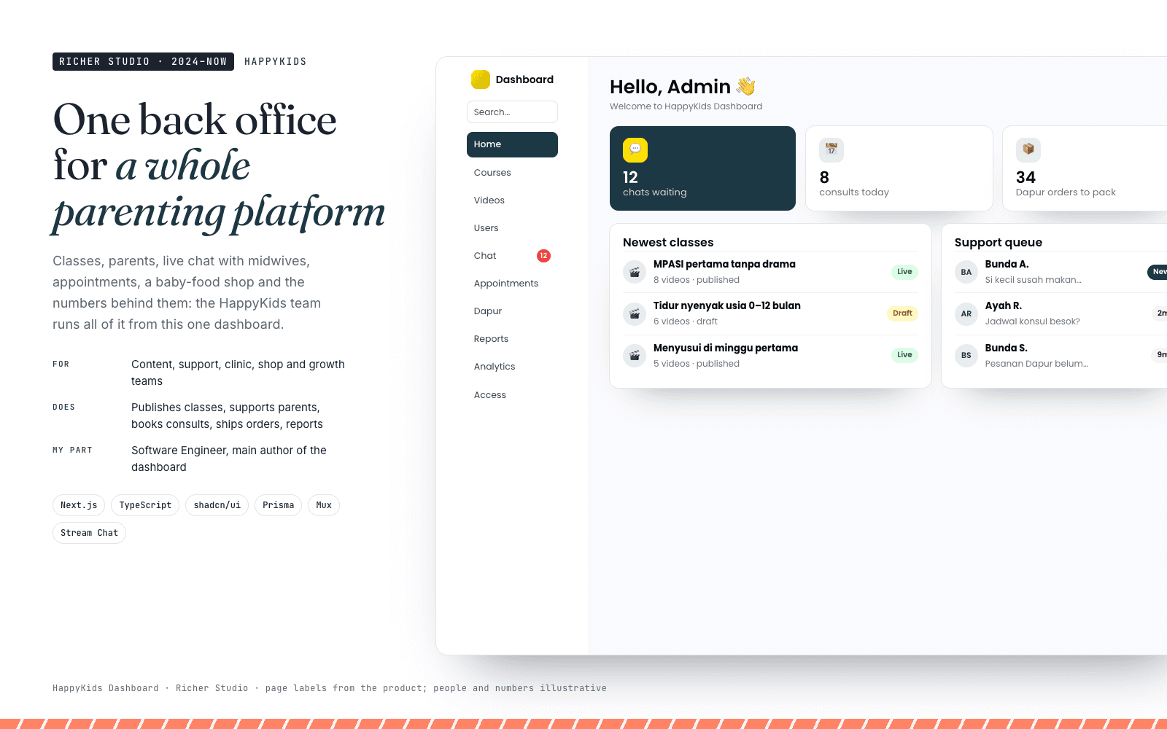The height and width of the screenshot is (729, 1167).
Task: Click the Newest classes heading
Action: pos(668,243)
